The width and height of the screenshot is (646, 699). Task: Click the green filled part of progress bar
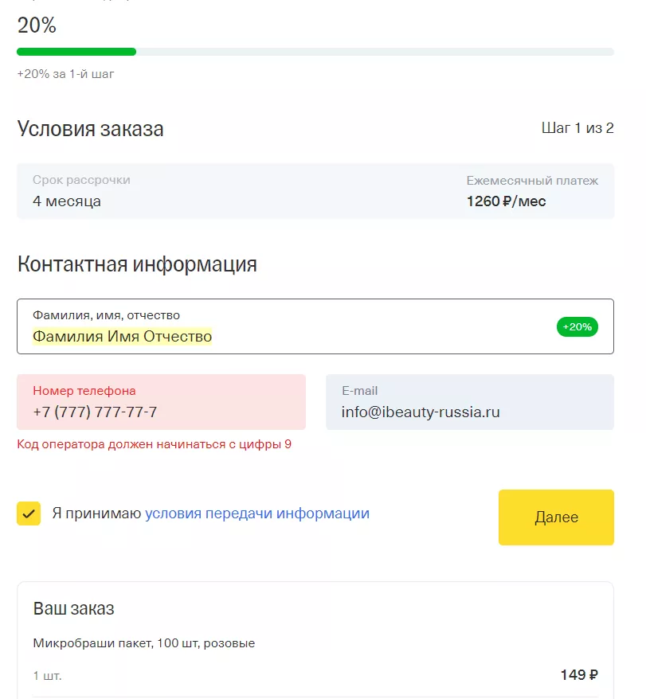pyautogui.click(x=76, y=52)
